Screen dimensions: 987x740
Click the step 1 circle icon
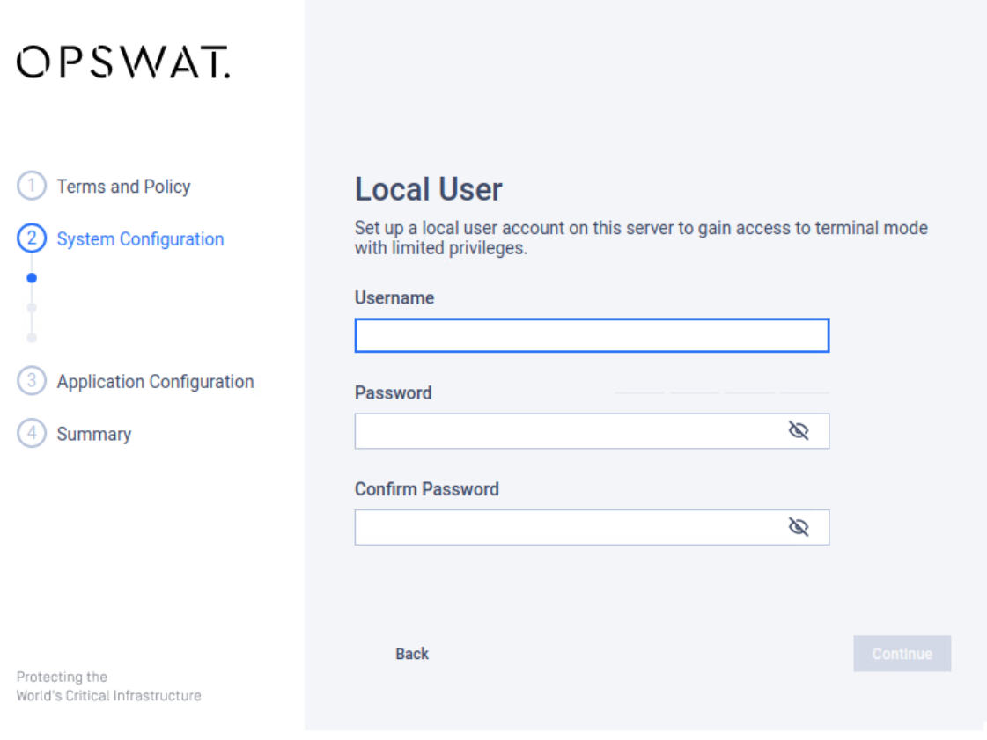(32, 186)
